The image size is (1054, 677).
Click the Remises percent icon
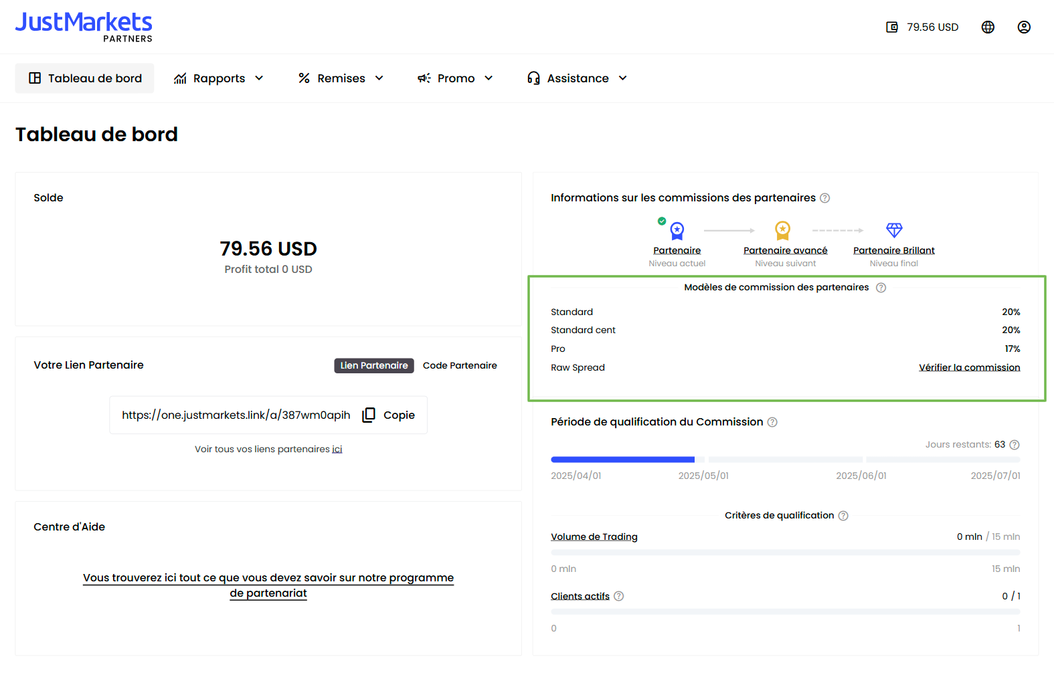(x=304, y=78)
